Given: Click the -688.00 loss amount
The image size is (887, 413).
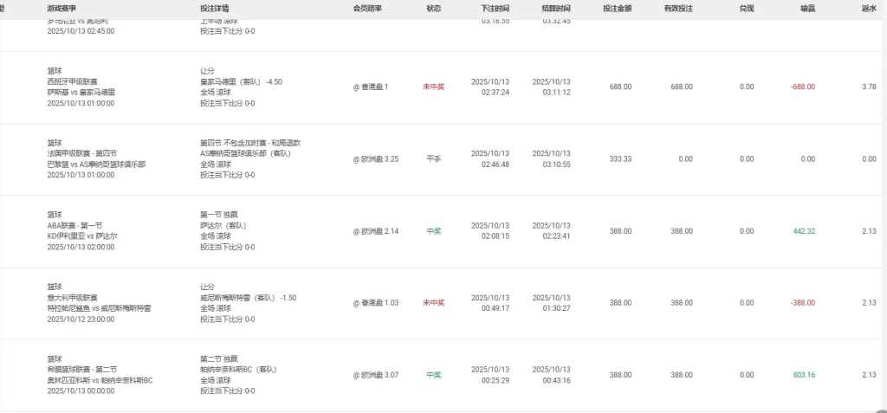Looking at the screenshot, I should (802, 87).
